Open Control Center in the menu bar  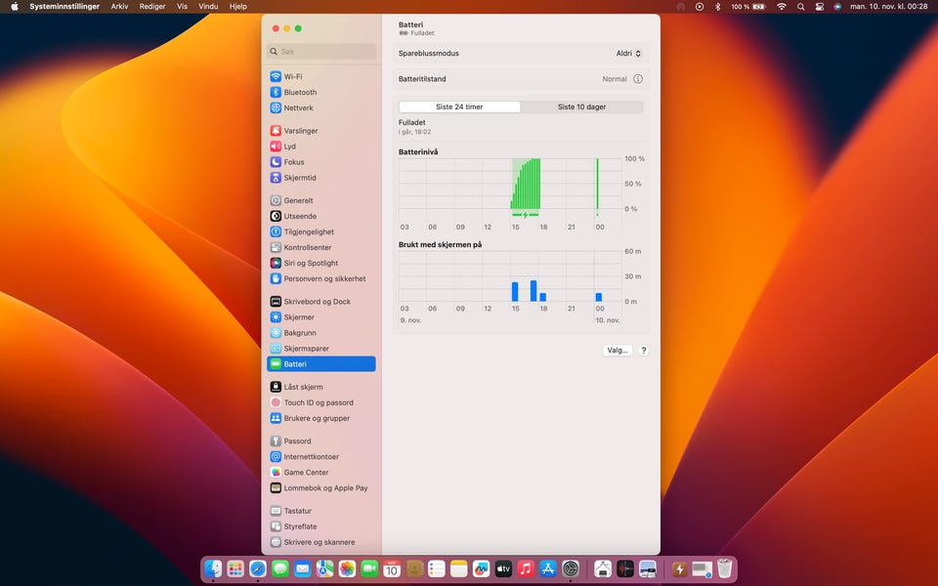(820, 6)
